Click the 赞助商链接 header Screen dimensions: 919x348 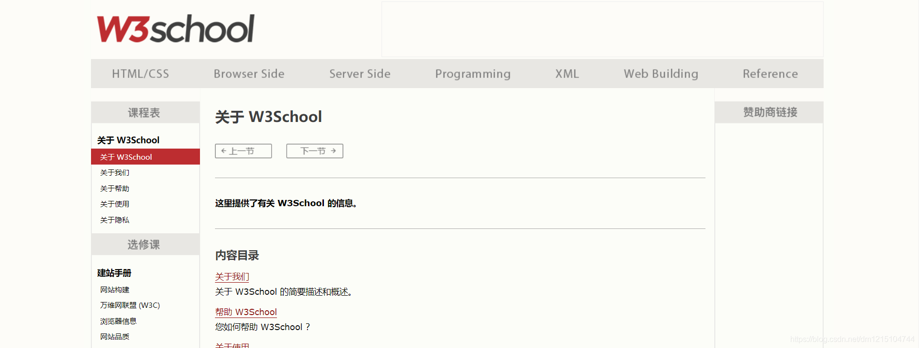pyautogui.click(x=769, y=112)
